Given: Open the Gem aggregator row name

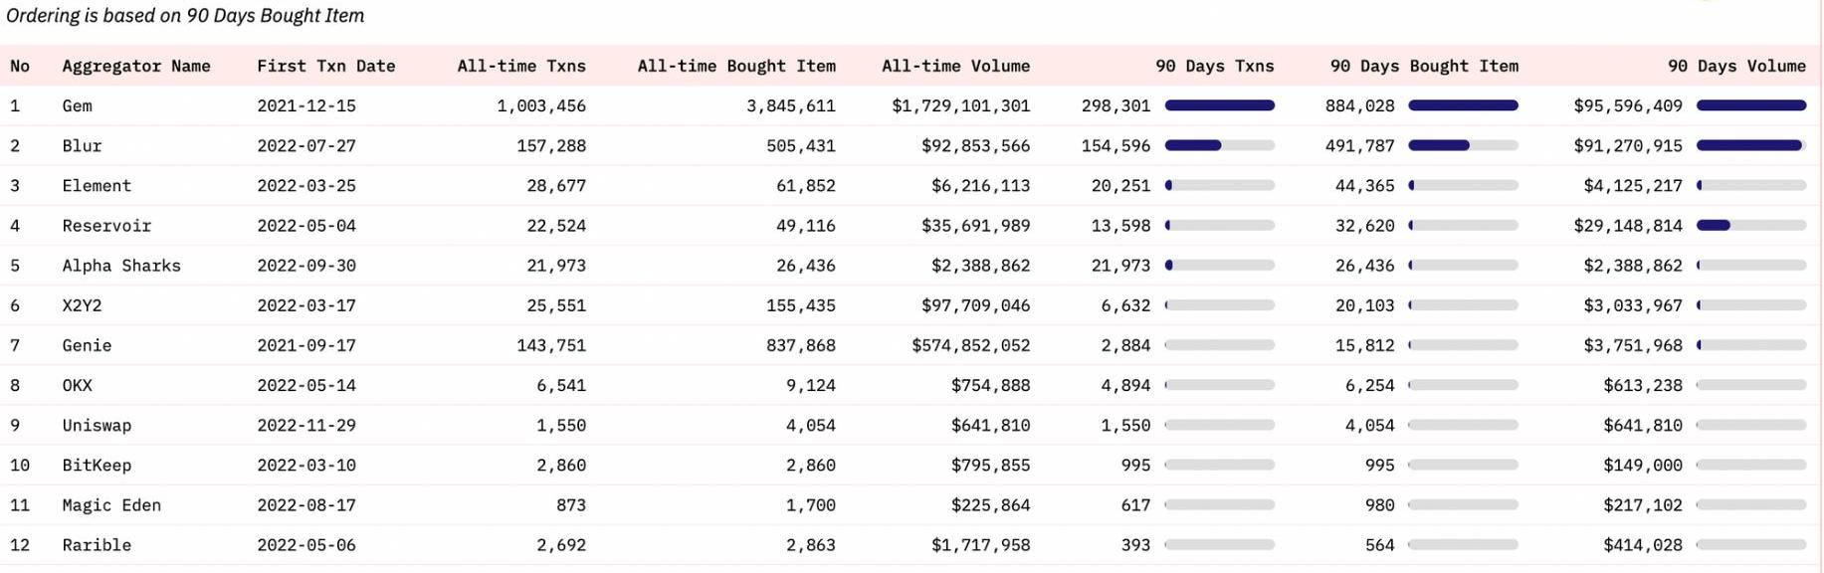Looking at the screenshot, I should (x=77, y=105).
